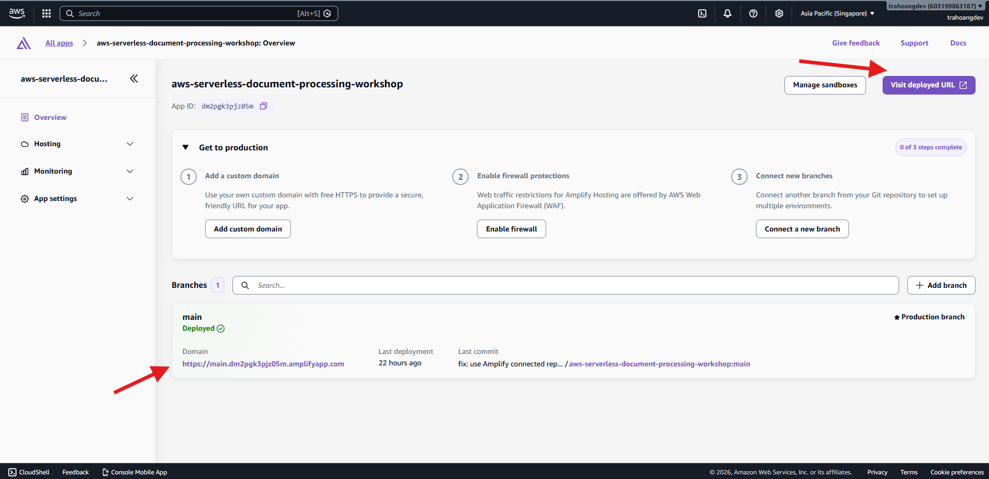
Task: Open Terms footer link
Action: pyautogui.click(x=909, y=472)
